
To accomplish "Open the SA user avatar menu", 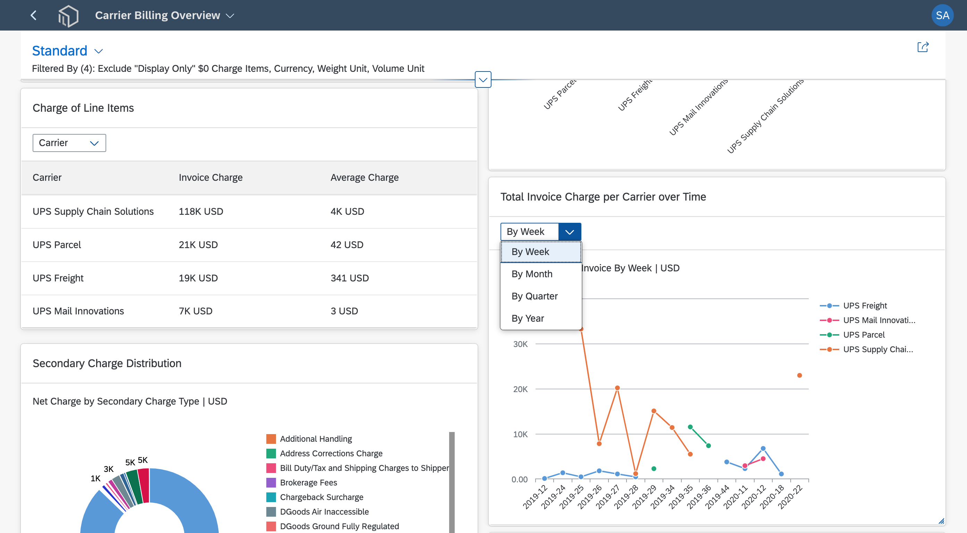I will [942, 15].
